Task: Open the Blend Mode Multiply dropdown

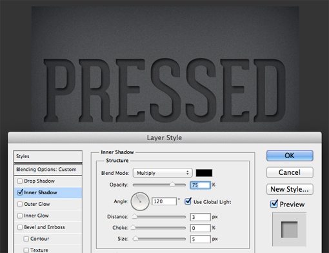Action: 163,173
